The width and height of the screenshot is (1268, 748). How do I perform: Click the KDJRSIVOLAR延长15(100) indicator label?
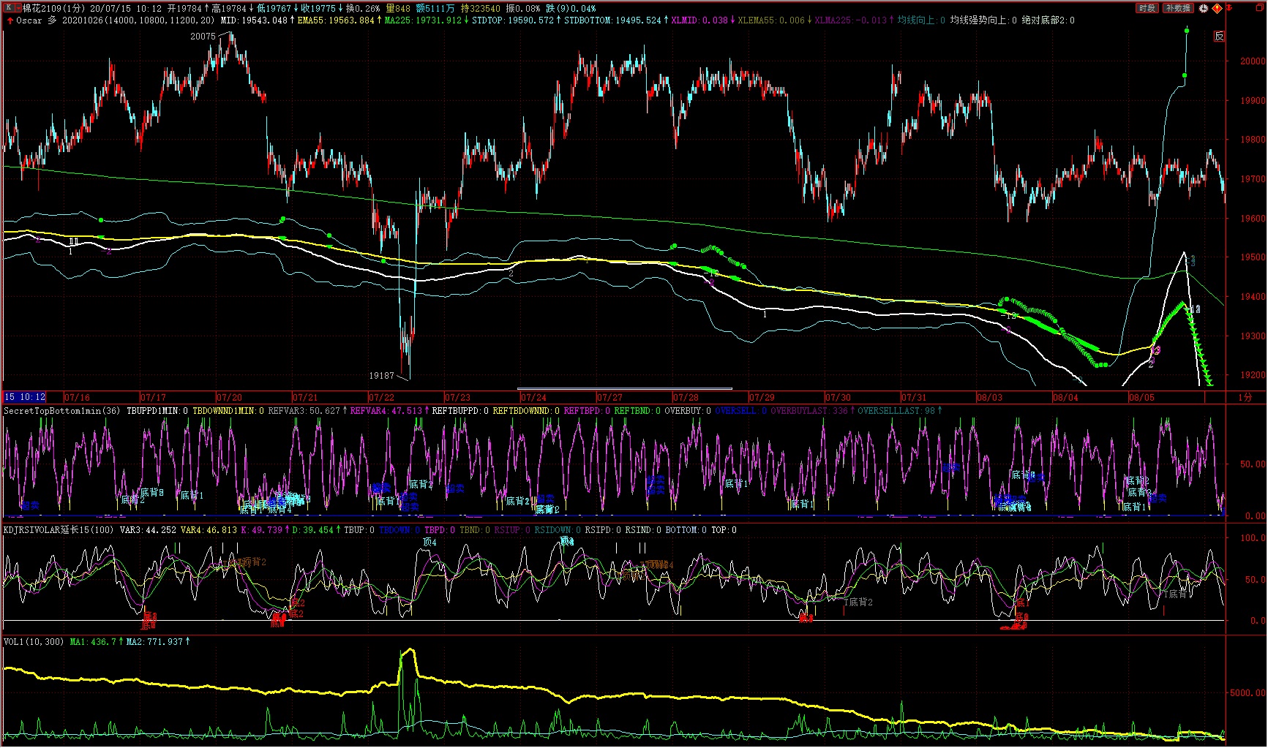click(x=59, y=530)
